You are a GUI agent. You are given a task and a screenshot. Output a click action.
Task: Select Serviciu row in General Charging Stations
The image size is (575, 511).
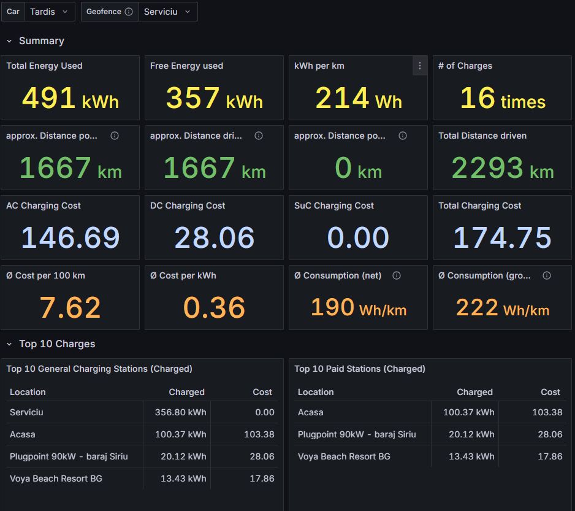click(x=27, y=412)
